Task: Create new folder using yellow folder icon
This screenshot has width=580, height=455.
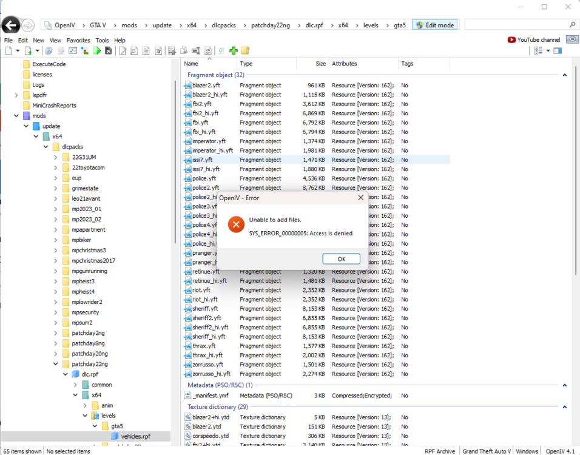Action: [x=245, y=50]
